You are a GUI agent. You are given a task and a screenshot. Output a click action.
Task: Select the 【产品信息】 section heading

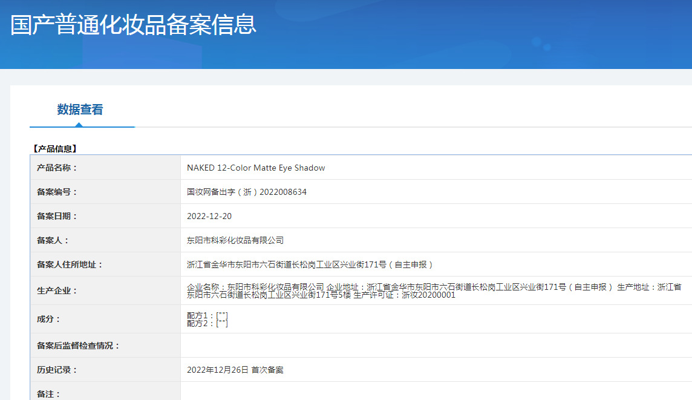pyautogui.click(x=54, y=149)
